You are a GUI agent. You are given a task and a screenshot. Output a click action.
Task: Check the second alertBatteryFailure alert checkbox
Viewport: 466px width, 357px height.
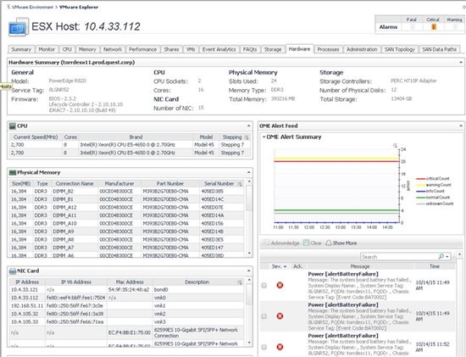pyautogui.click(x=264, y=316)
